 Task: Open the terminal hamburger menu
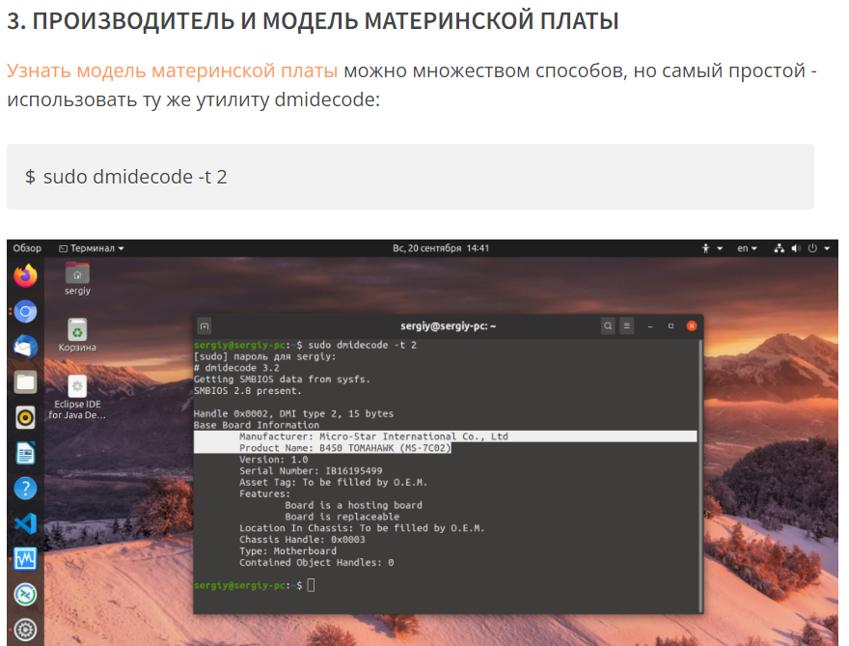point(626,325)
